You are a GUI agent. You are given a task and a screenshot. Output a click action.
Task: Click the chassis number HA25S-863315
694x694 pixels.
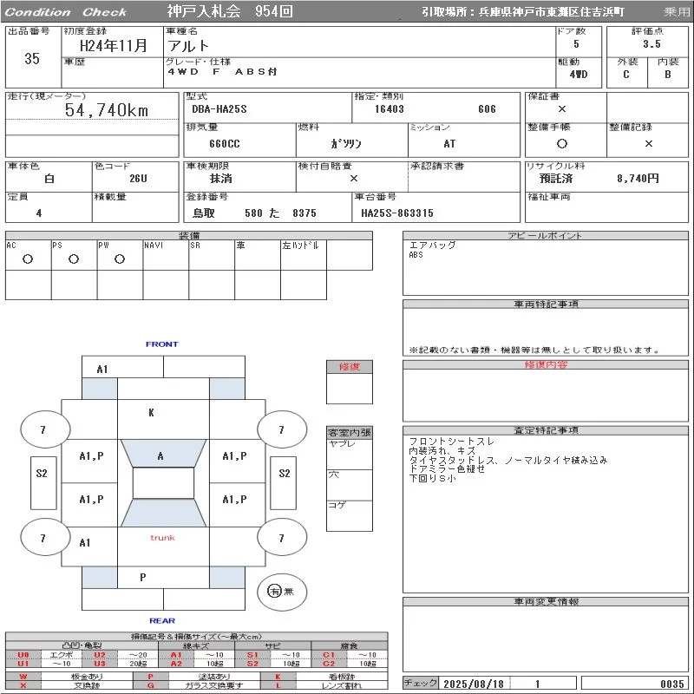(x=397, y=213)
